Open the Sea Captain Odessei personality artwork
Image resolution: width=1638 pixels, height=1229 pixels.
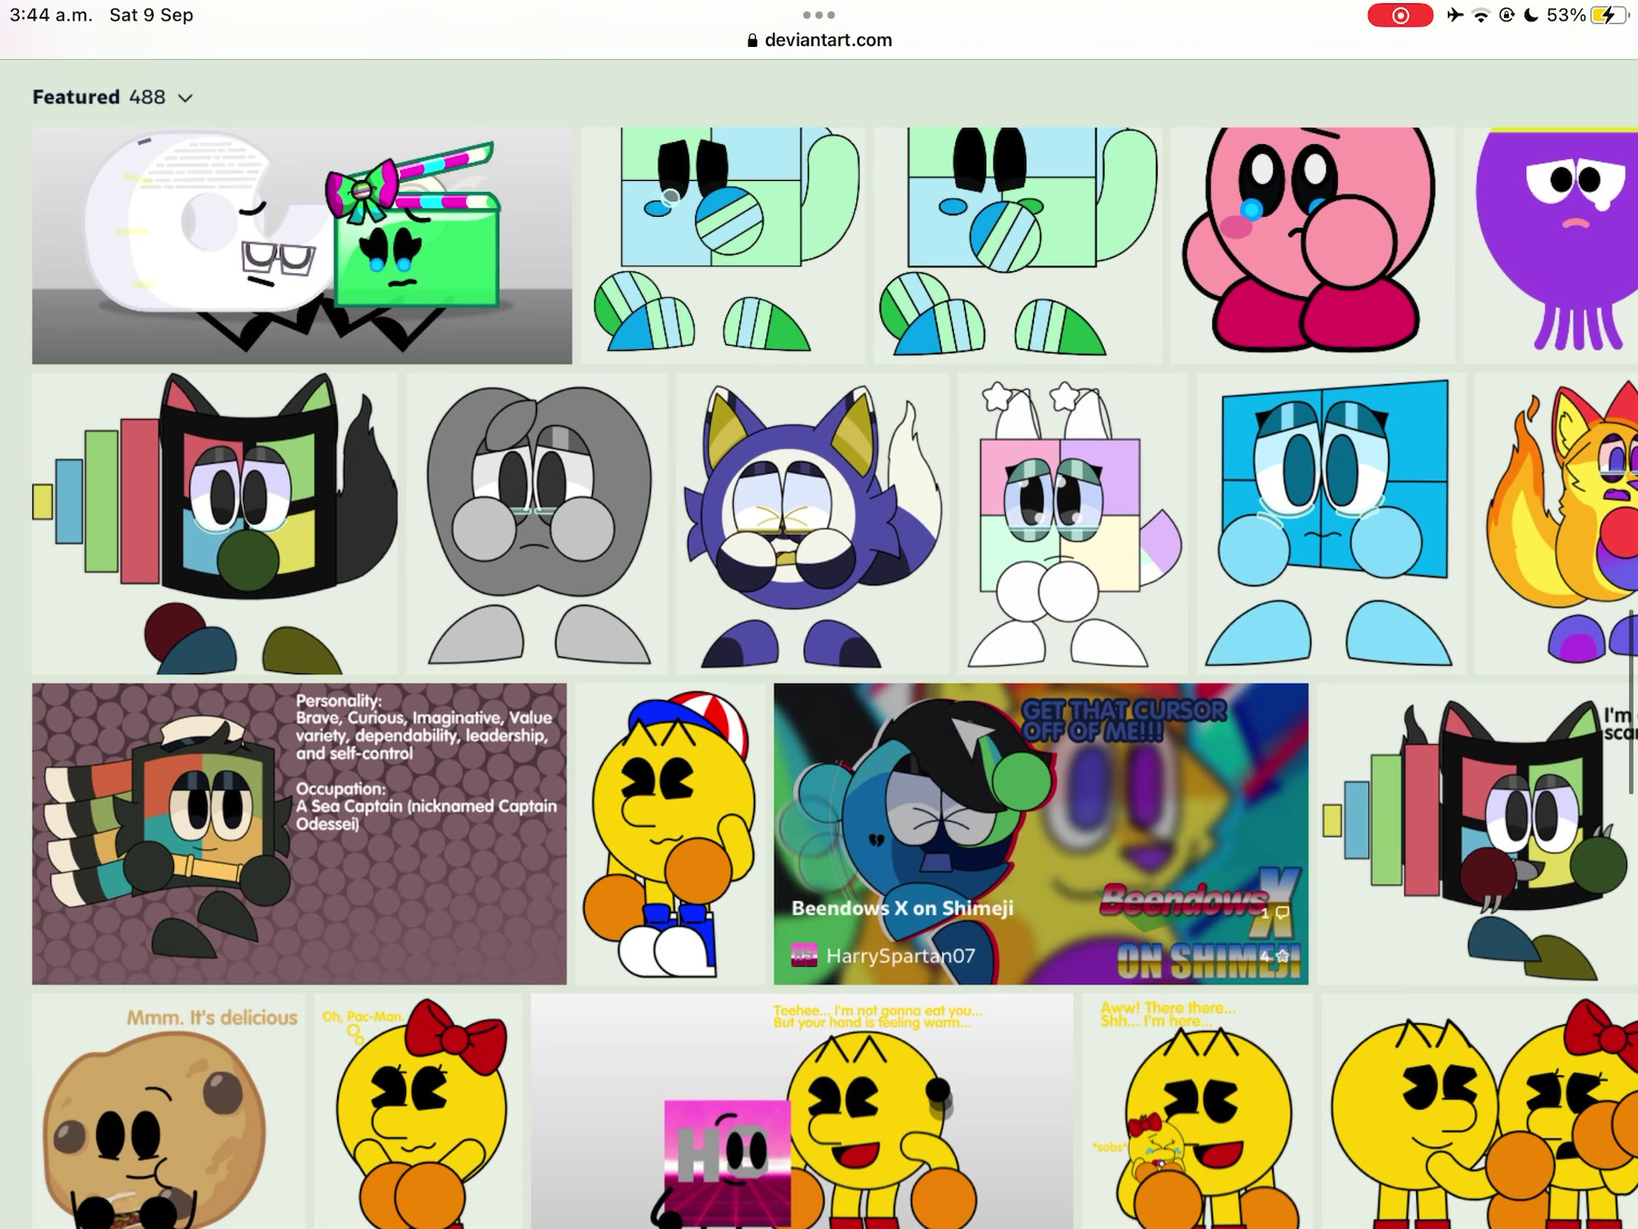click(x=299, y=834)
